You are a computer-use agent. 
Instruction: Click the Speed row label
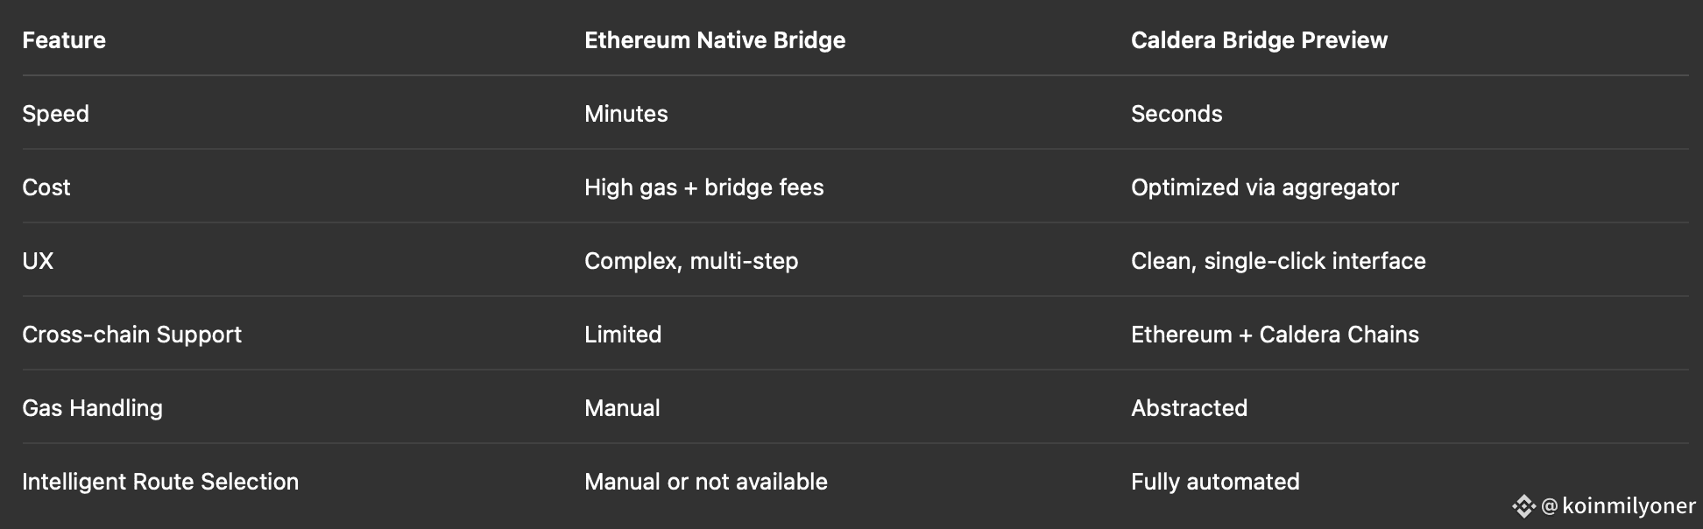point(55,114)
